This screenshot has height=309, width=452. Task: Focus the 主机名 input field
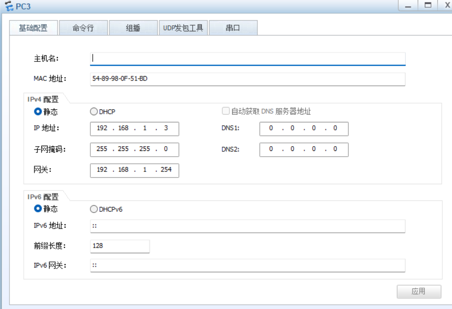coord(247,59)
